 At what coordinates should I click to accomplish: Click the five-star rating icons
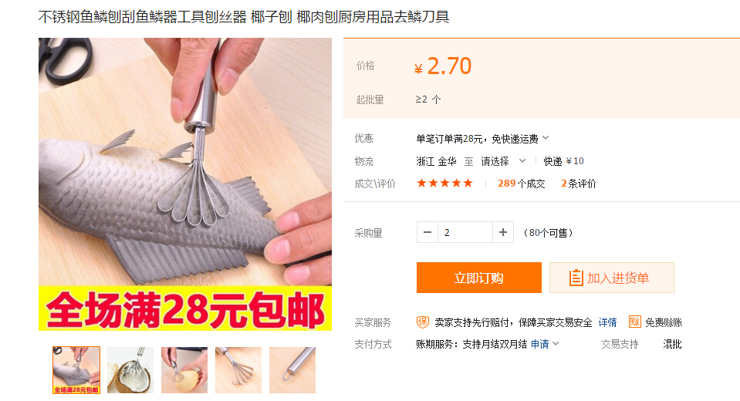point(444,183)
